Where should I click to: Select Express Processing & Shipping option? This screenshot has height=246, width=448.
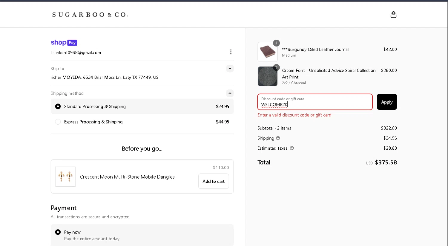[142, 122]
